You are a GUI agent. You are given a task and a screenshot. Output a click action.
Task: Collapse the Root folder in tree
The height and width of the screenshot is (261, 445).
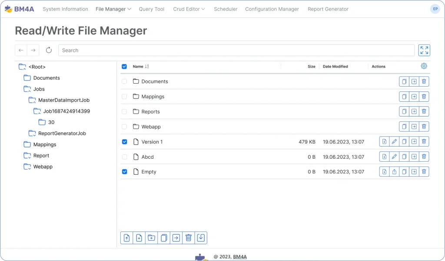(x=22, y=67)
